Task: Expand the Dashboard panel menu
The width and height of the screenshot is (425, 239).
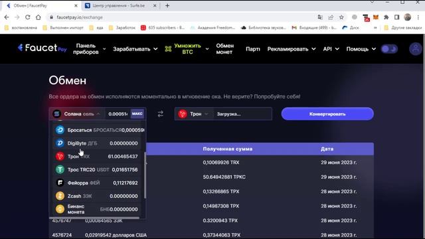Action: tap(89, 48)
